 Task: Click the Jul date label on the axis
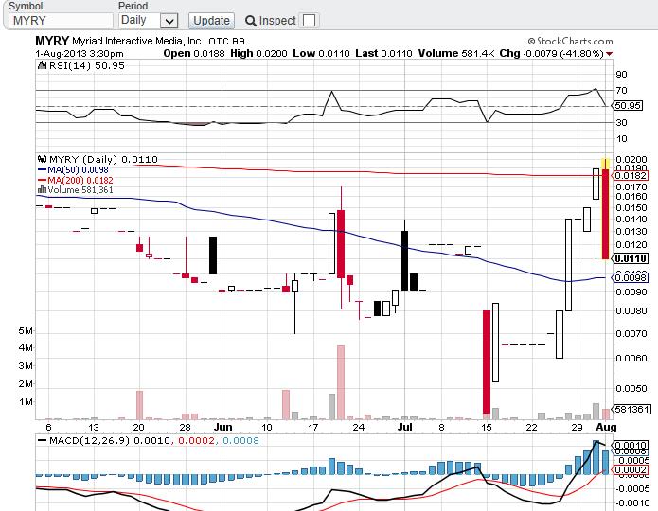(404, 427)
